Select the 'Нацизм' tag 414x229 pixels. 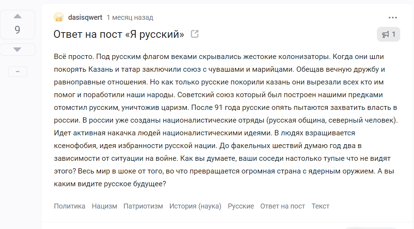[104, 206]
